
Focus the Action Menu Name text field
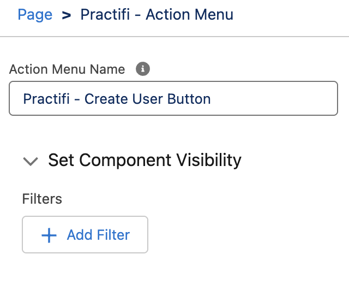coord(173,99)
